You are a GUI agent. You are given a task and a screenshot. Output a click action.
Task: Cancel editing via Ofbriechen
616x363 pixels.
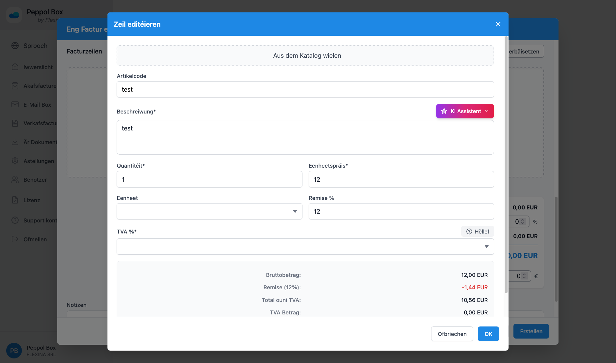452,334
